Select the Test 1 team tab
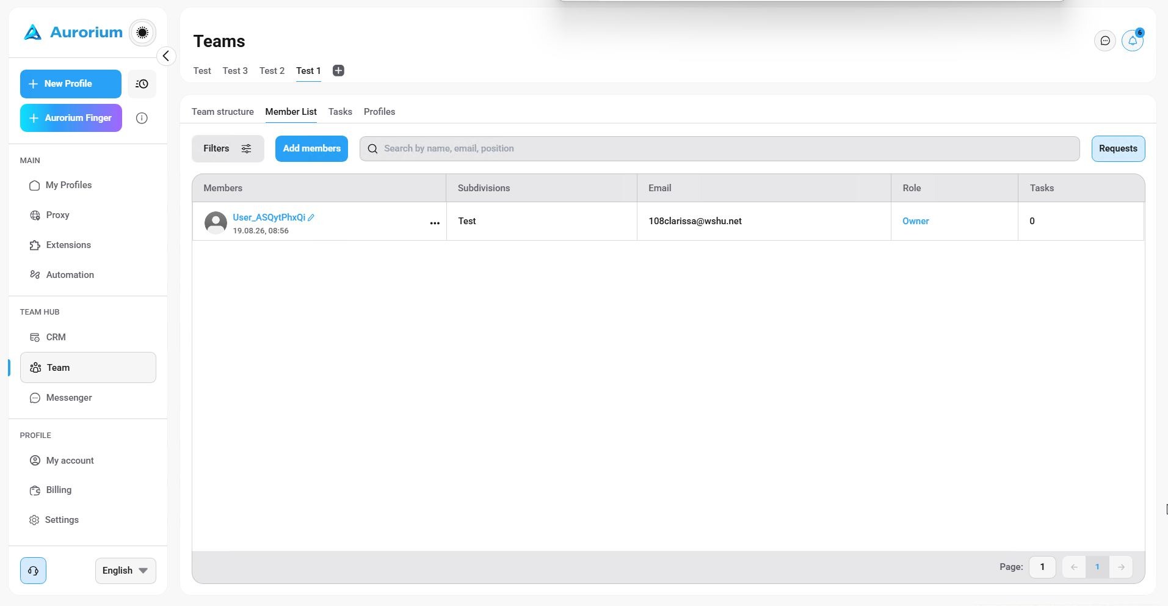 click(x=308, y=71)
